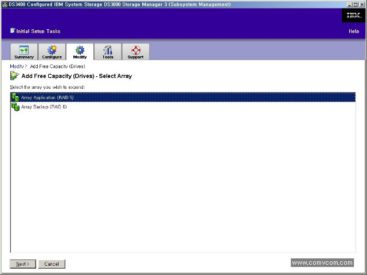Maximize the Storage Manager window
This screenshot has height=275, width=367.
pyautogui.click(x=356, y=5)
